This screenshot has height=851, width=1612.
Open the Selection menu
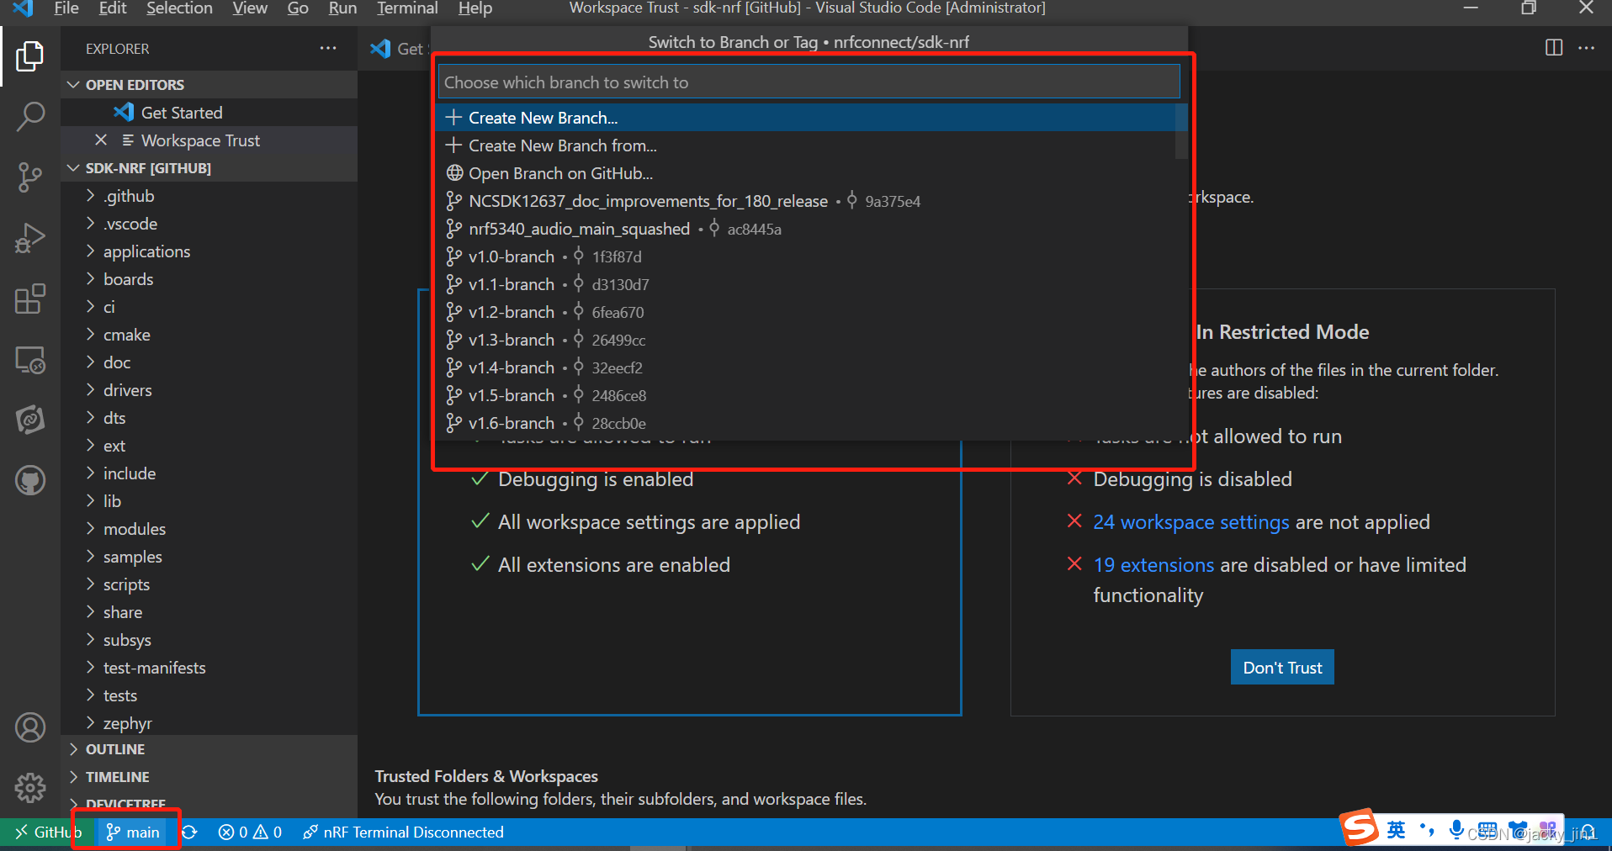click(179, 8)
